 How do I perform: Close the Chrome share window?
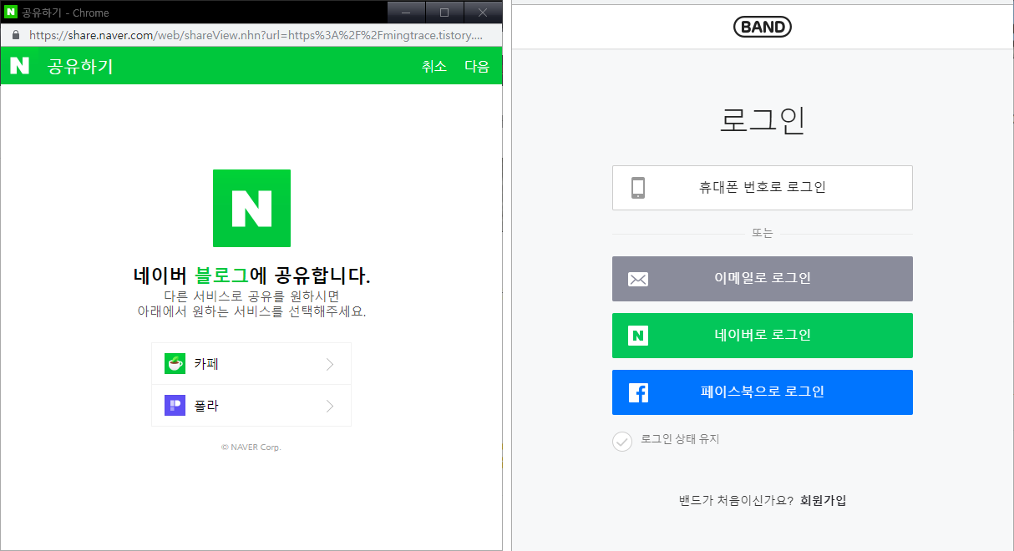(x=483, y=13)
